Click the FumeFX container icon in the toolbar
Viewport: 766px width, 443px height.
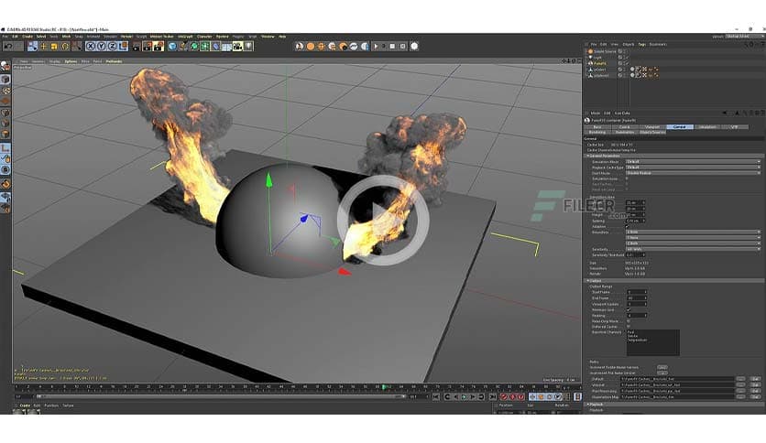[300, 47]
